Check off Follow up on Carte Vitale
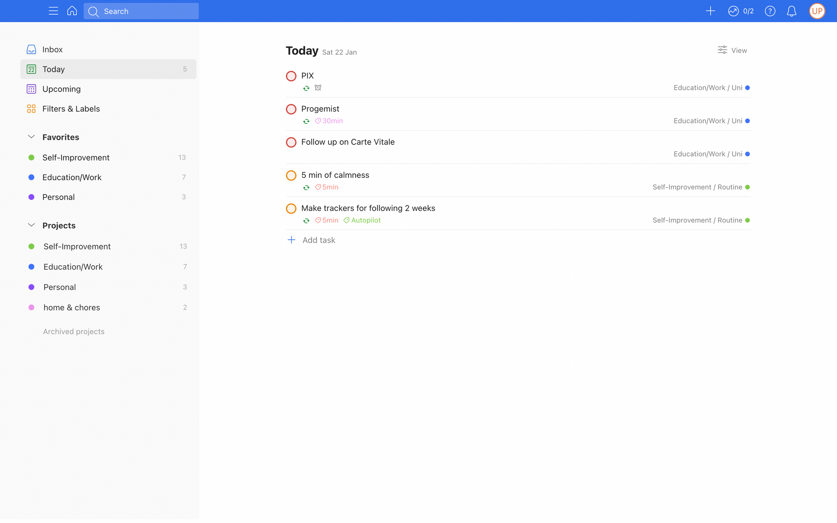Viewport: 837px width, 523px height. click(291, 142)
